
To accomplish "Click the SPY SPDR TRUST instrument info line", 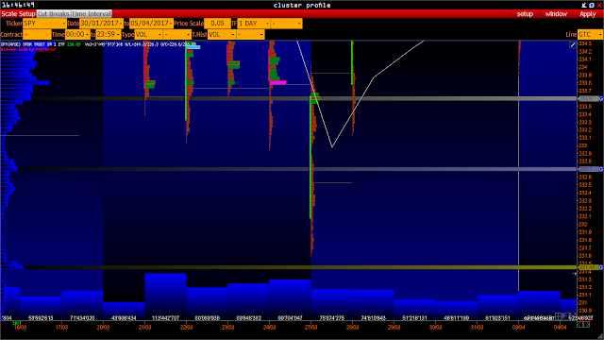I will (x=98, y=44).
